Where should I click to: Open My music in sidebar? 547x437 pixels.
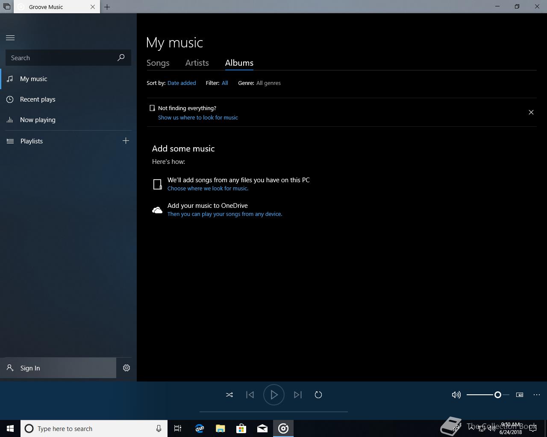(x=68, y=79)
